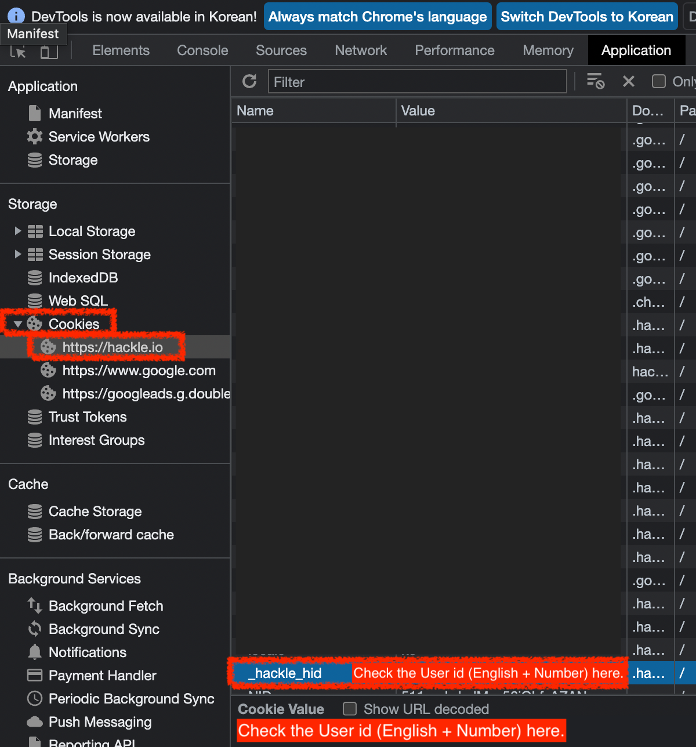Click Switch DevTools to Korean button

point(587,17)
